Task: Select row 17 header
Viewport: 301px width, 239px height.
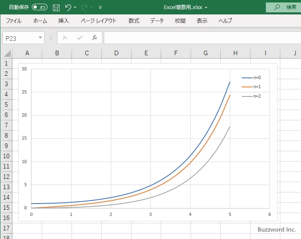Action: point(6,228)
